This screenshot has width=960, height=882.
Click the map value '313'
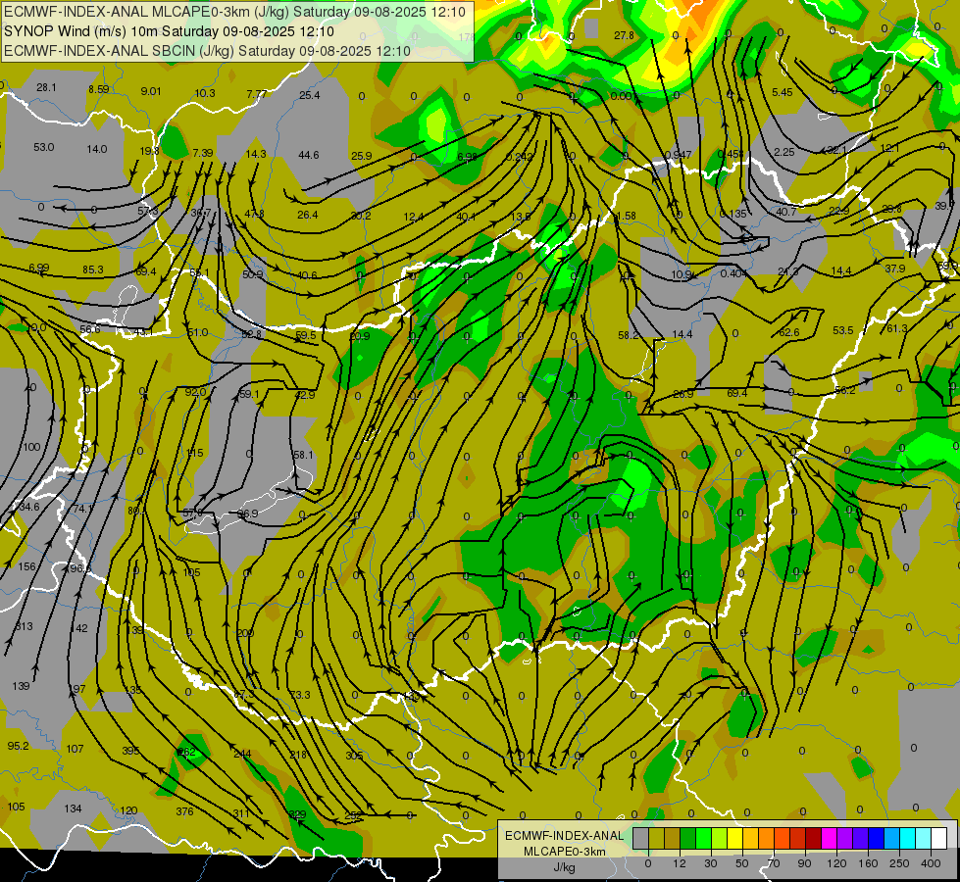pyautogui.click(x=25, y=626)
